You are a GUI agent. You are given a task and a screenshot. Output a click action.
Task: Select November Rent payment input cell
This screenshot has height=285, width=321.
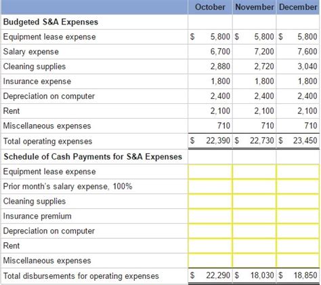254,246
